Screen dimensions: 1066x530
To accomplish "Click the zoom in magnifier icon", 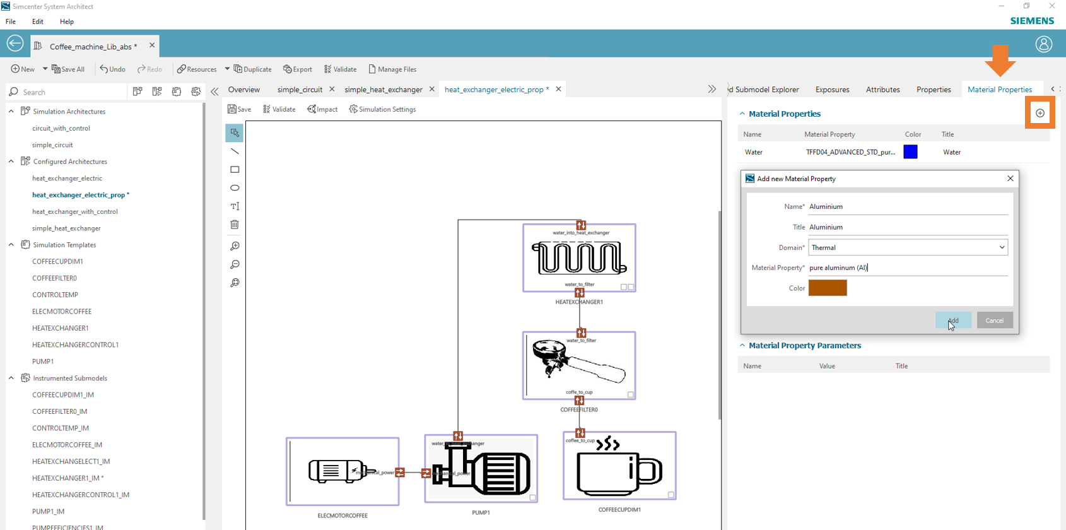I will click(x=235, y=246).
